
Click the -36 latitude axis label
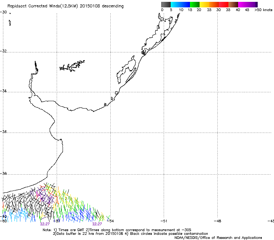(x=3, y=131)
